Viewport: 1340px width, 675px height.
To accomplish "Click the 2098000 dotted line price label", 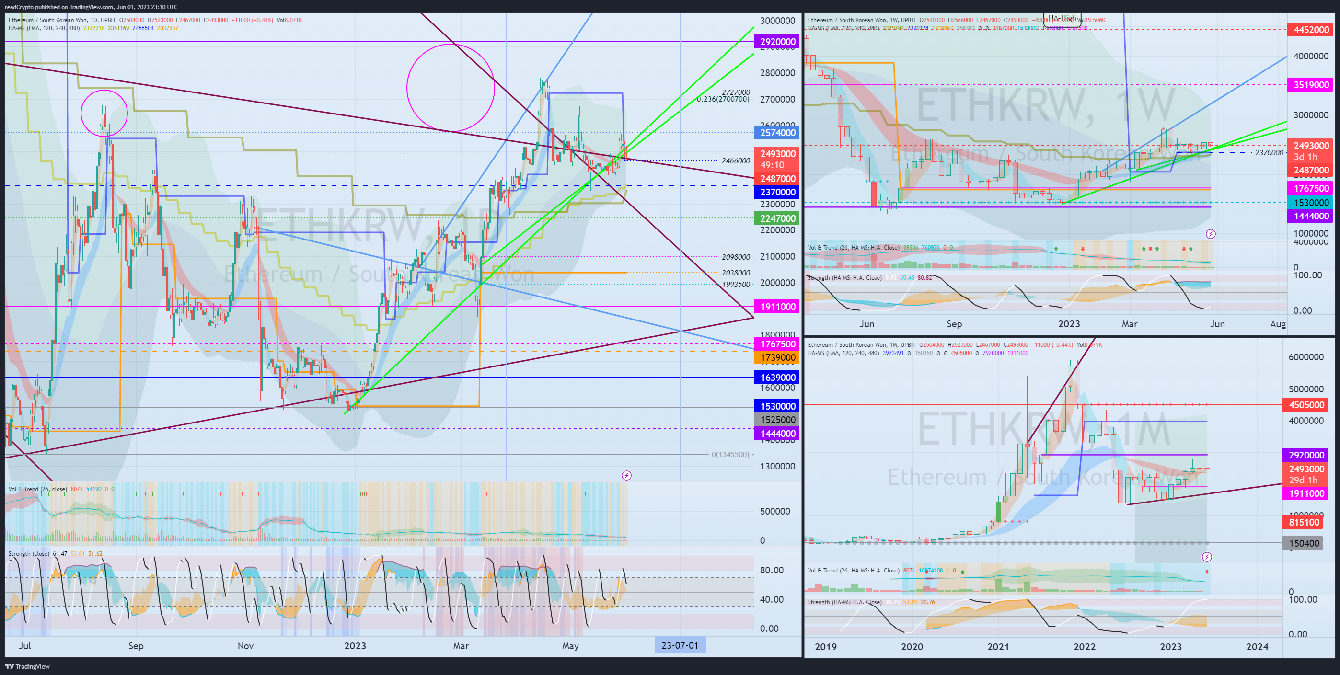I will [x=736, y=257].
